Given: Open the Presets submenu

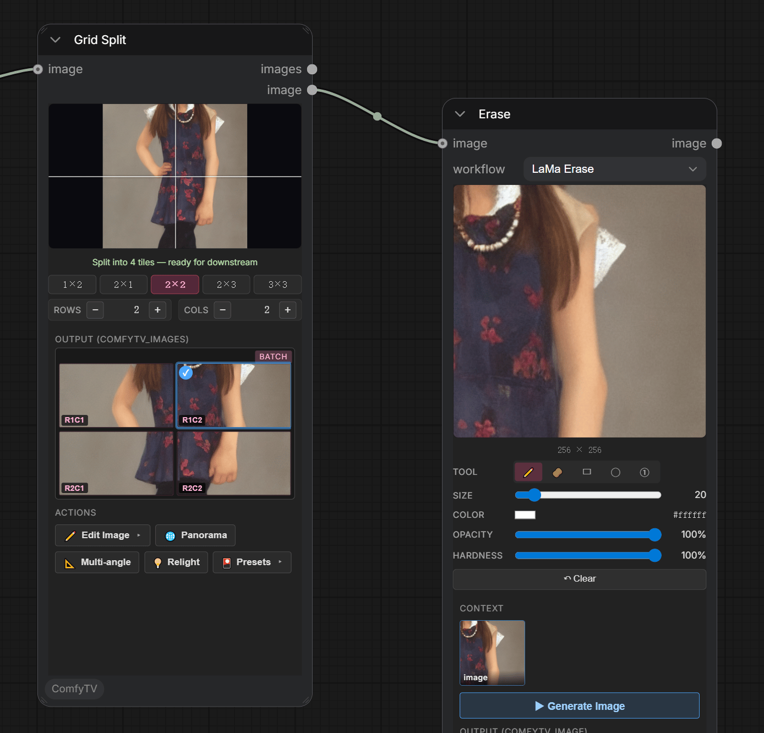Looking at the screenshot, I should pyautogui.click(x=252, y=562).
